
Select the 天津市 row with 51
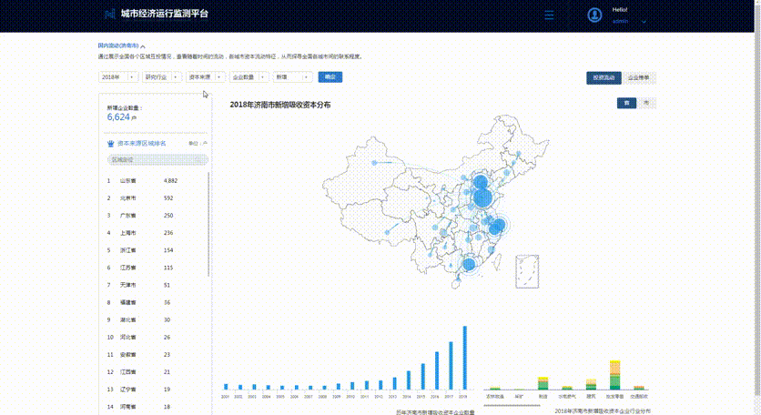[156, 285]
